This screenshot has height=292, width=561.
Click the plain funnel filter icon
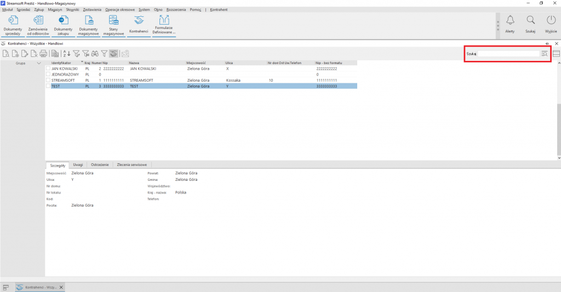coord(104,54)
